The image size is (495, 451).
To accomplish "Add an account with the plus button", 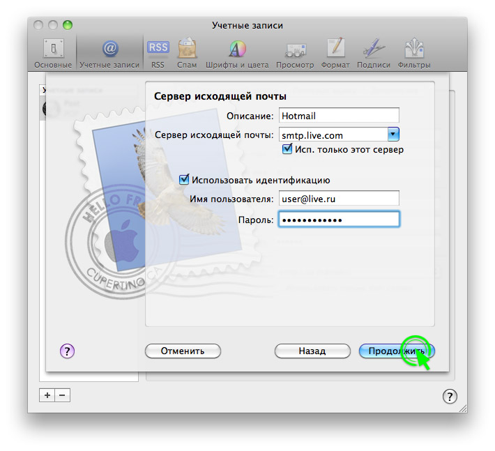I will 47,395.
